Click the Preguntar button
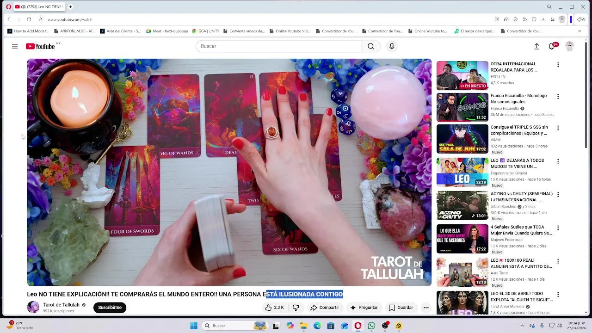The height and width of the screenshot is (333, 592). (x=364, y=308)
